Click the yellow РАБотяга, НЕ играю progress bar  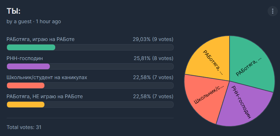pos(25,105)
